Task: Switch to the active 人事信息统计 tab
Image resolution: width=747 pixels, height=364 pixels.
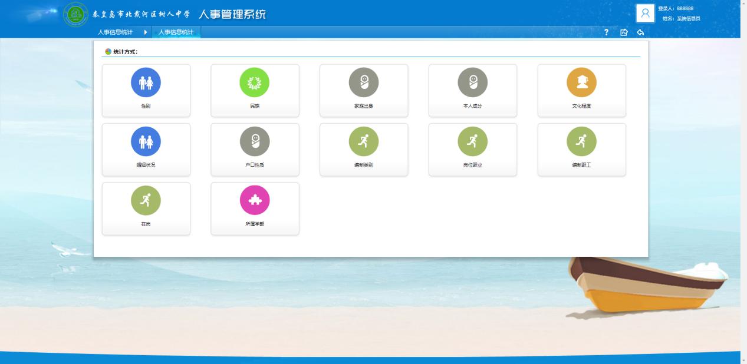Action: pos(176,32)
